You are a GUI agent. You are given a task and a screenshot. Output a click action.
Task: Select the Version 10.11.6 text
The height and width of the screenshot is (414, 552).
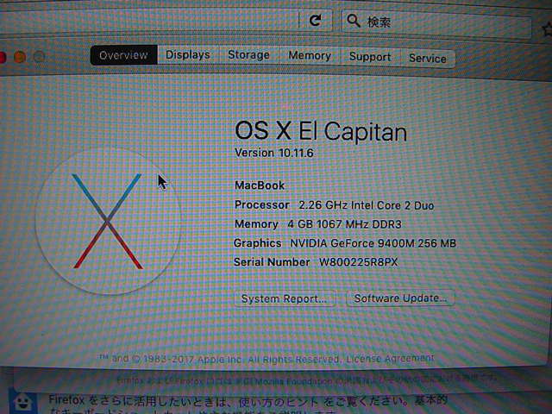coord(274,153)
